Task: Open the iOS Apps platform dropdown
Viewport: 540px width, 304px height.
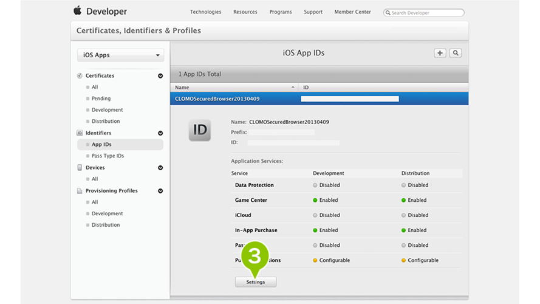Action: (x=120, y=55)
